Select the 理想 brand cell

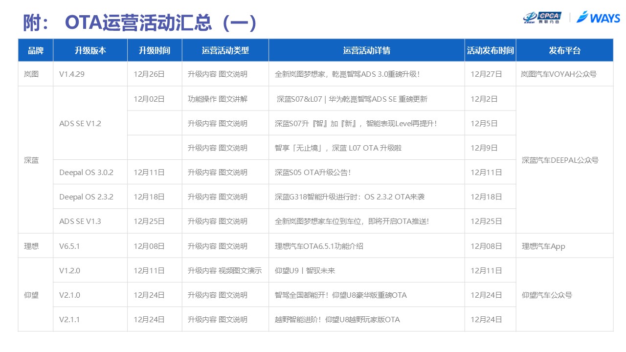36,246
